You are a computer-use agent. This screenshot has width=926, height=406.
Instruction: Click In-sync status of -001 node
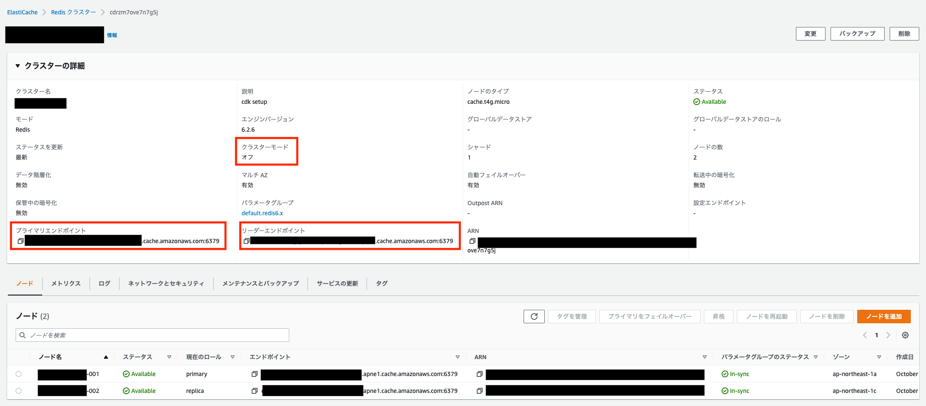point(736,374)
